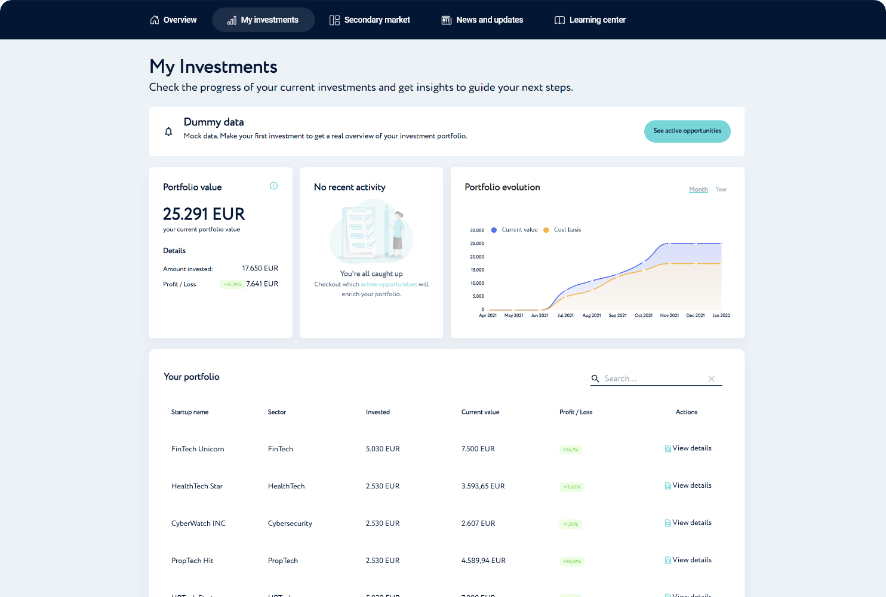Viewport: 886px width, 597px height.
Task: Click the +10,63% profit badge
Action: point(572,487)
